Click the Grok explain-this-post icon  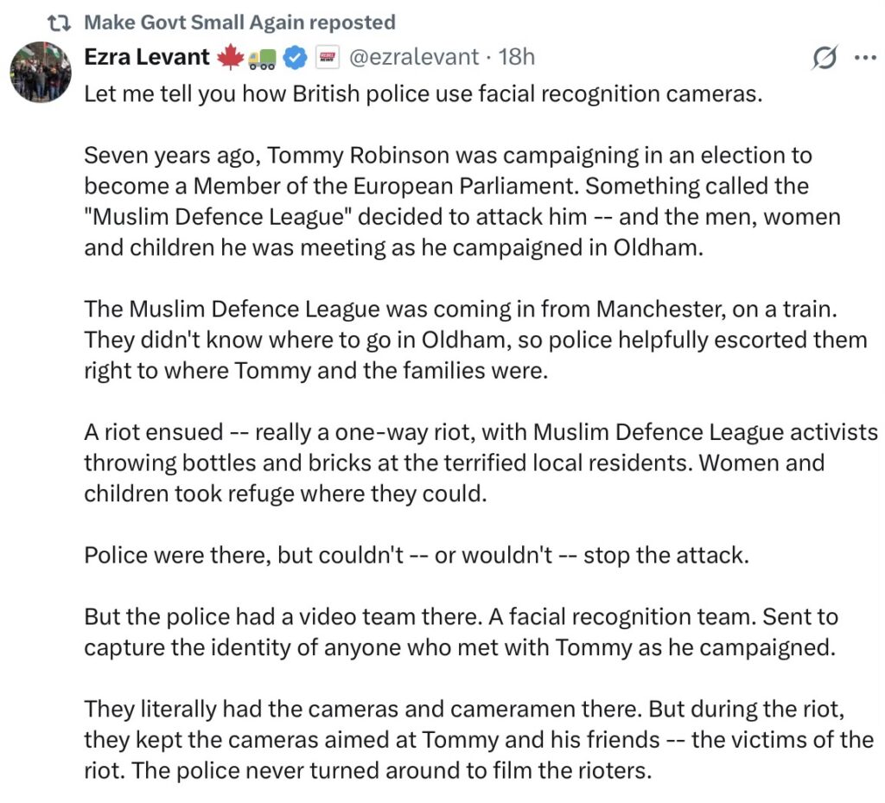click(825, 57)
